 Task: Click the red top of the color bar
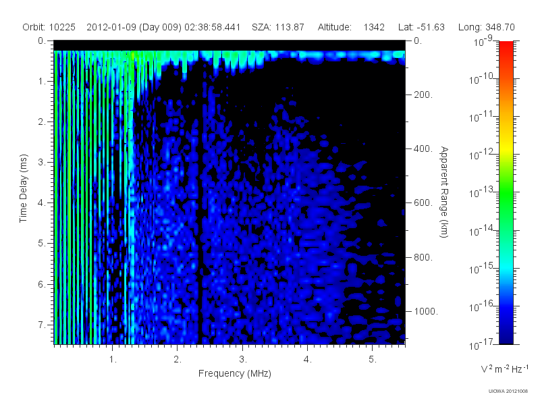click(506, 52)
